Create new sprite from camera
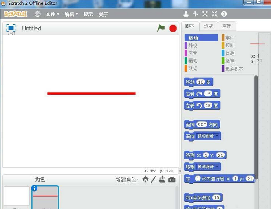The width and height of the screenshot is (271, 209). pos(172,179)
